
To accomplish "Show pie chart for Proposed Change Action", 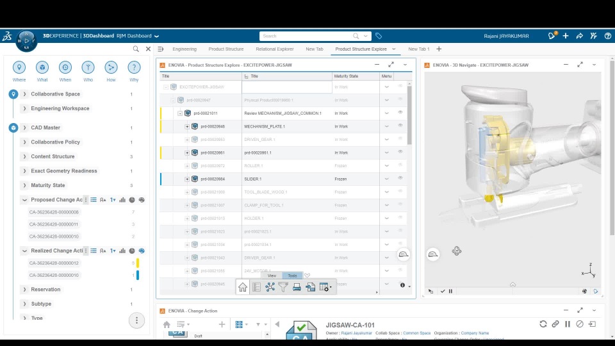I will pos(132,200).
